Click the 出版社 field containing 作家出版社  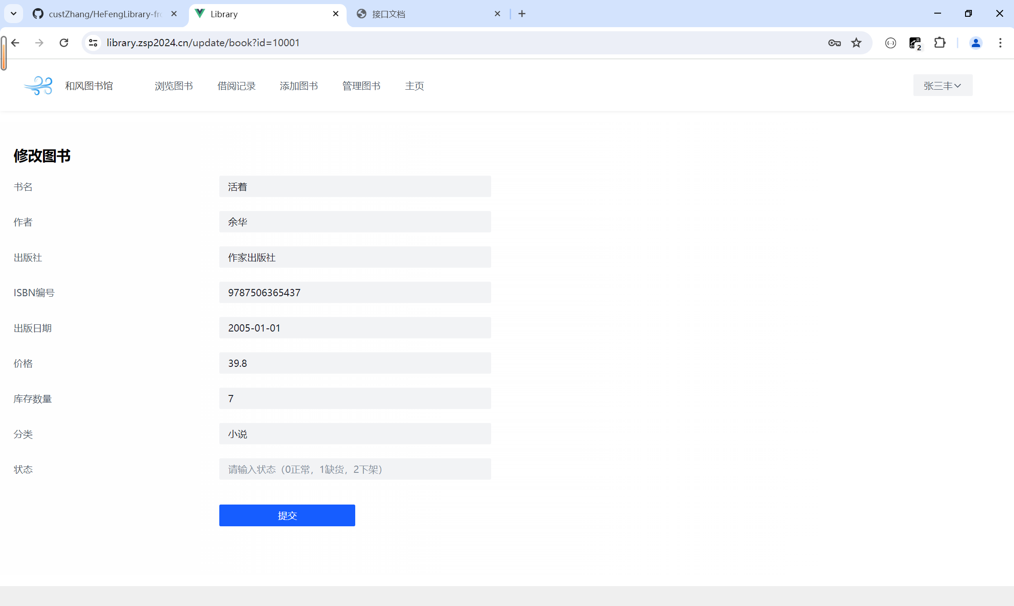click(355, 257)
